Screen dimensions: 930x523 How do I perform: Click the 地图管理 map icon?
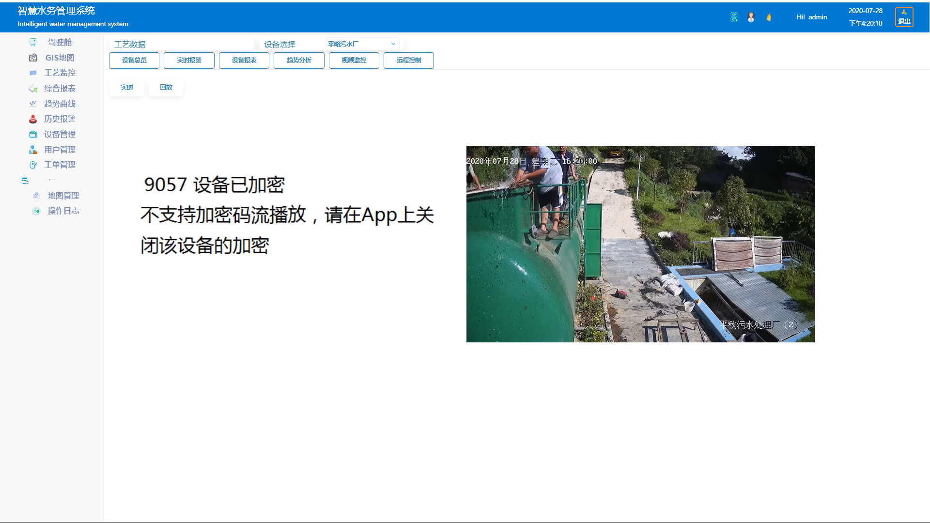click(36, 196)
